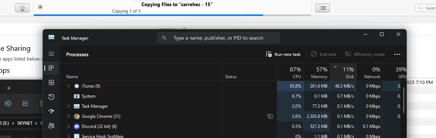This screenshot has height=138, width=436.
Task: Click the iTunes Search field
Action: point(426,8)
